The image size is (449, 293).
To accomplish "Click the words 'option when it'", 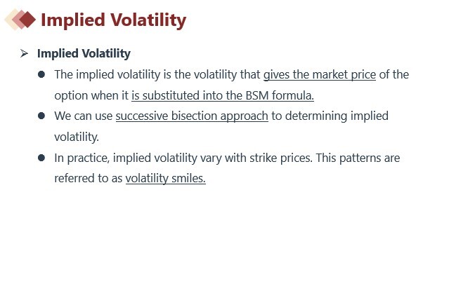I will (91, 95).
